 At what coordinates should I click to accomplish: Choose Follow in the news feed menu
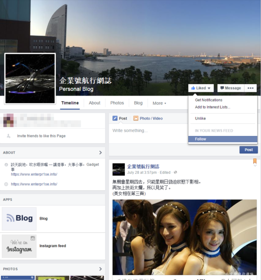[x=222, y=139]
